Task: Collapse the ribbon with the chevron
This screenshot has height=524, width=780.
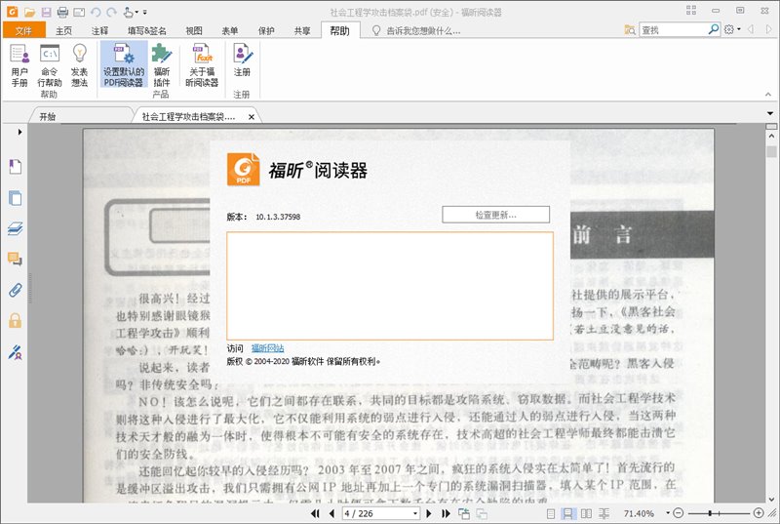Action: point(768,95)
